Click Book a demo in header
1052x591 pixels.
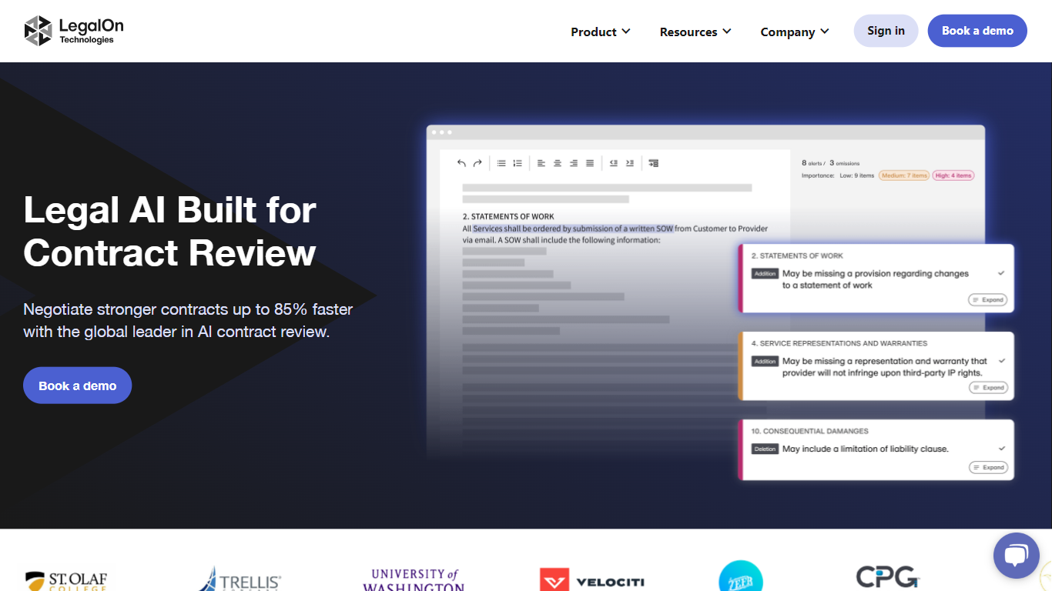pyautogui.click(x=977, y=31)
